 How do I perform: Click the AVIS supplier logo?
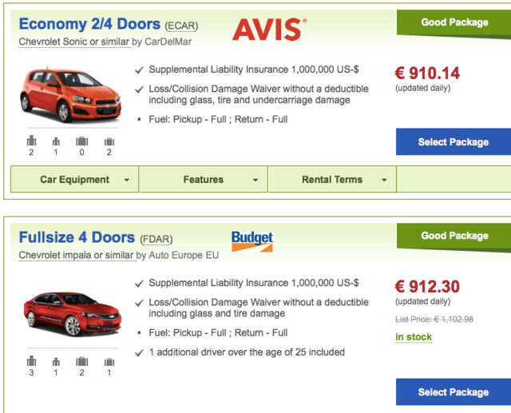click(268, 30)
